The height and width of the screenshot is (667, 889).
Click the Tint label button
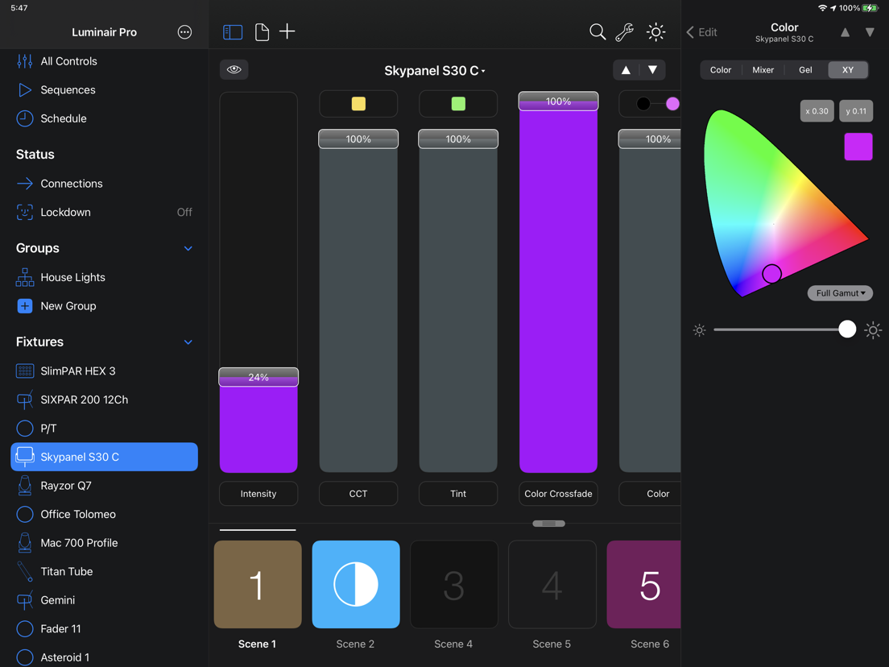click(x=458, y=494)
